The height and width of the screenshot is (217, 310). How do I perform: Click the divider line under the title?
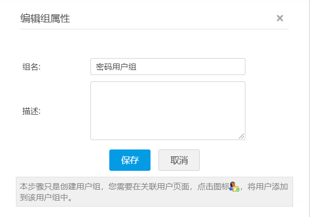pos(154,29)
